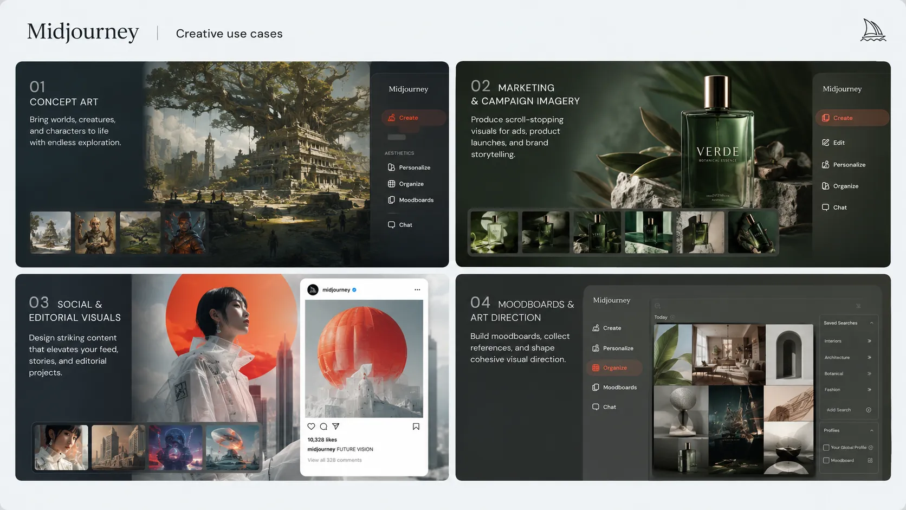Open Chat in Moodboards panel sidebar
Screen dimensions: 906x510
click(604, 406)
